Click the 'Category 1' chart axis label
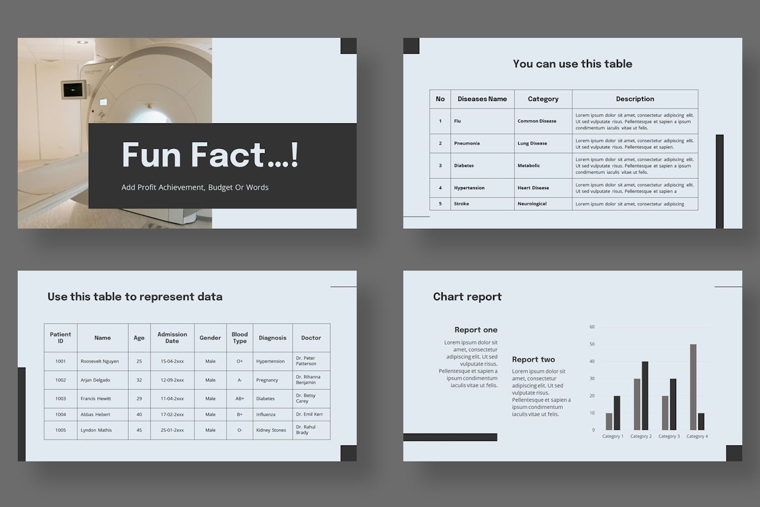 point(613,436)
